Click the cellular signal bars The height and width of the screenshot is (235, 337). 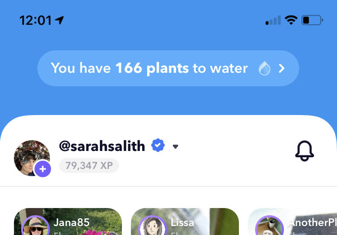[273, 20]
